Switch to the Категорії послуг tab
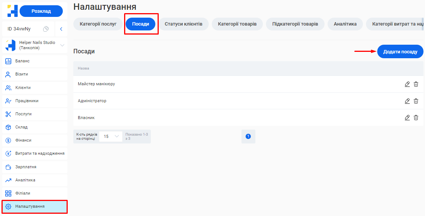Viewport: 425px width, 216px height. pos(98,24)
